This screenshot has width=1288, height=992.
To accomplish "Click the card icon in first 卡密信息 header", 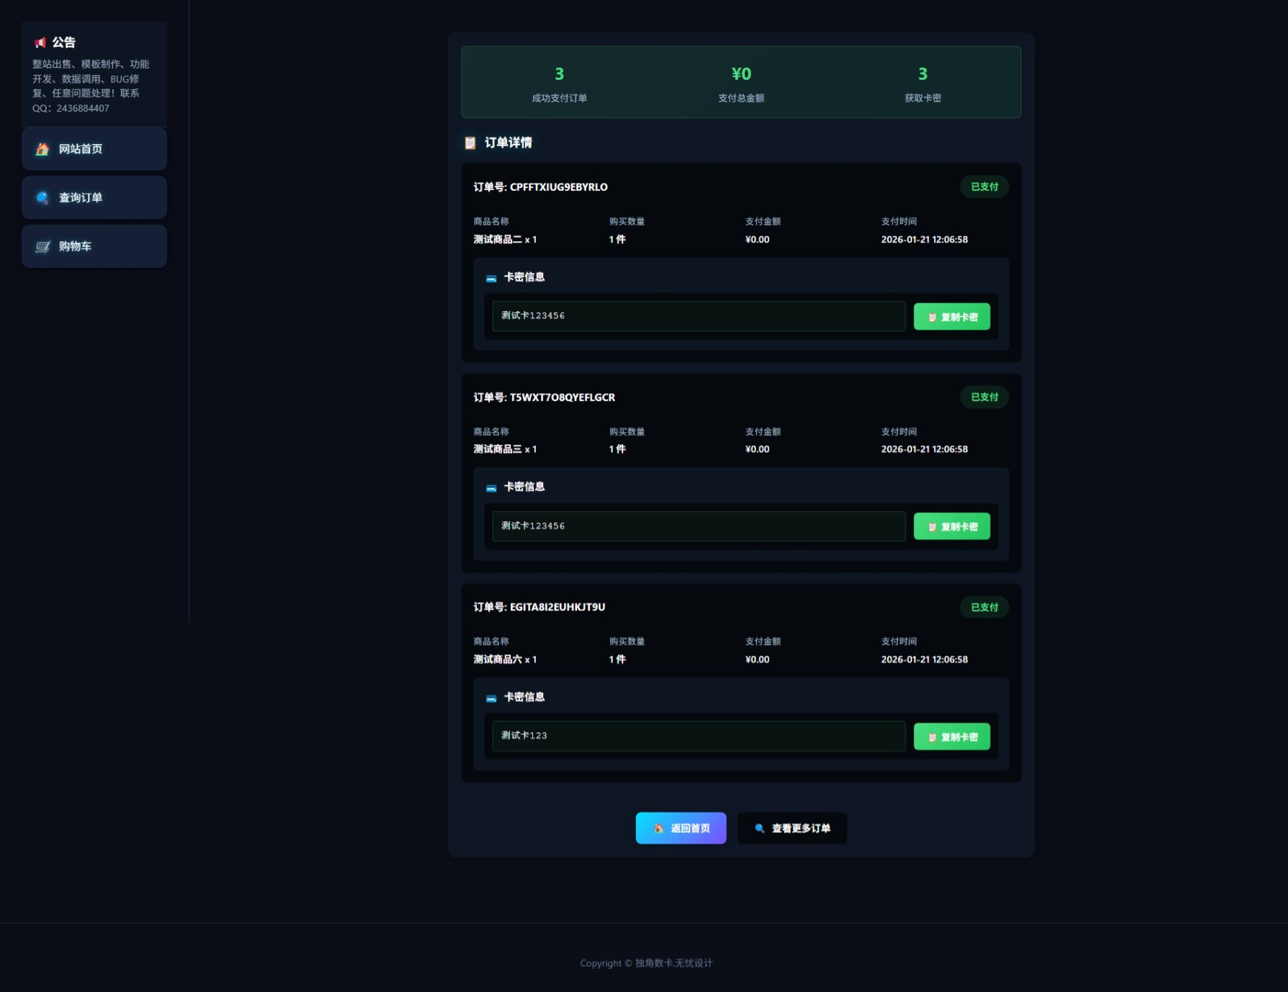I will (491, 278).
